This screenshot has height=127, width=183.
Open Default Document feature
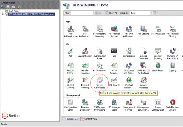pyautogui.click(x=143, y=54)
